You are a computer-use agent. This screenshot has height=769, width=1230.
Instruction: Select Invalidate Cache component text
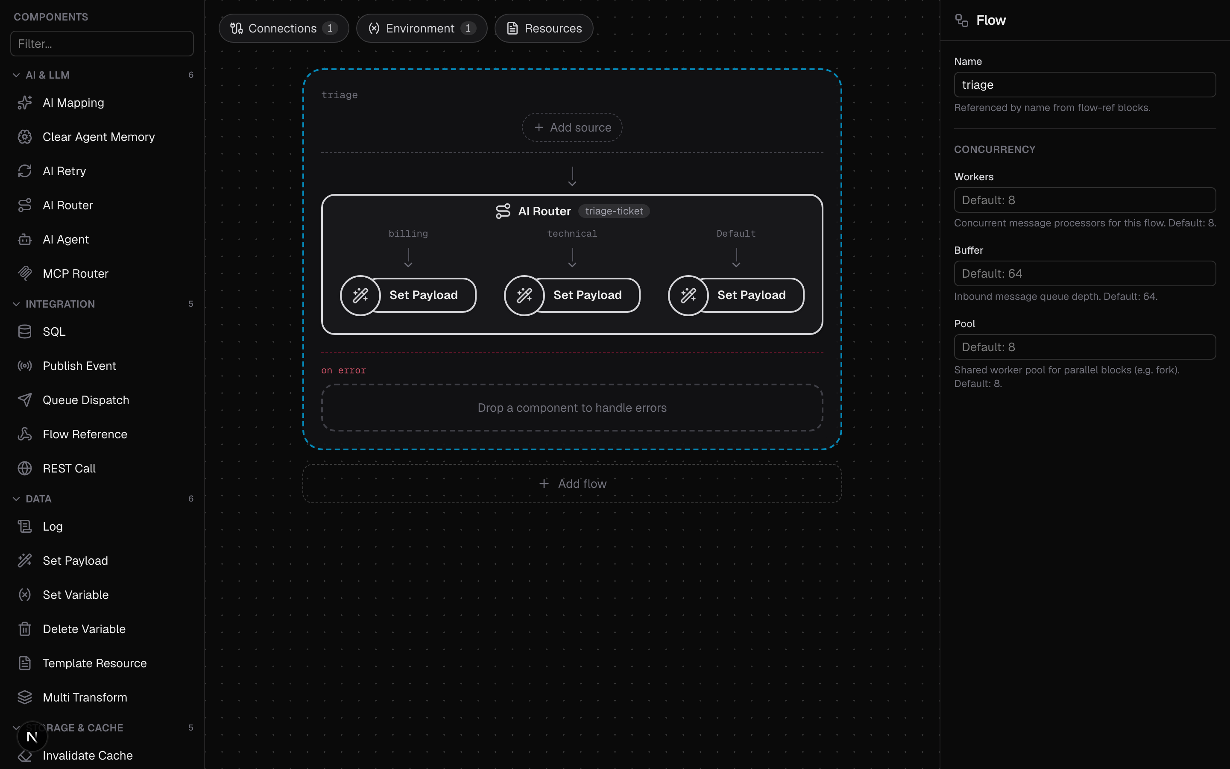pyautogui.click(x=88, y=755)
